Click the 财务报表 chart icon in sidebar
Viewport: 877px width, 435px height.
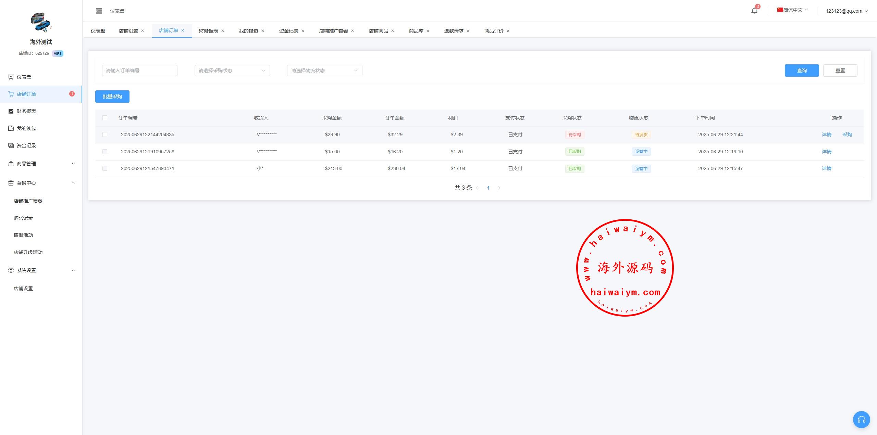(11, 111)
